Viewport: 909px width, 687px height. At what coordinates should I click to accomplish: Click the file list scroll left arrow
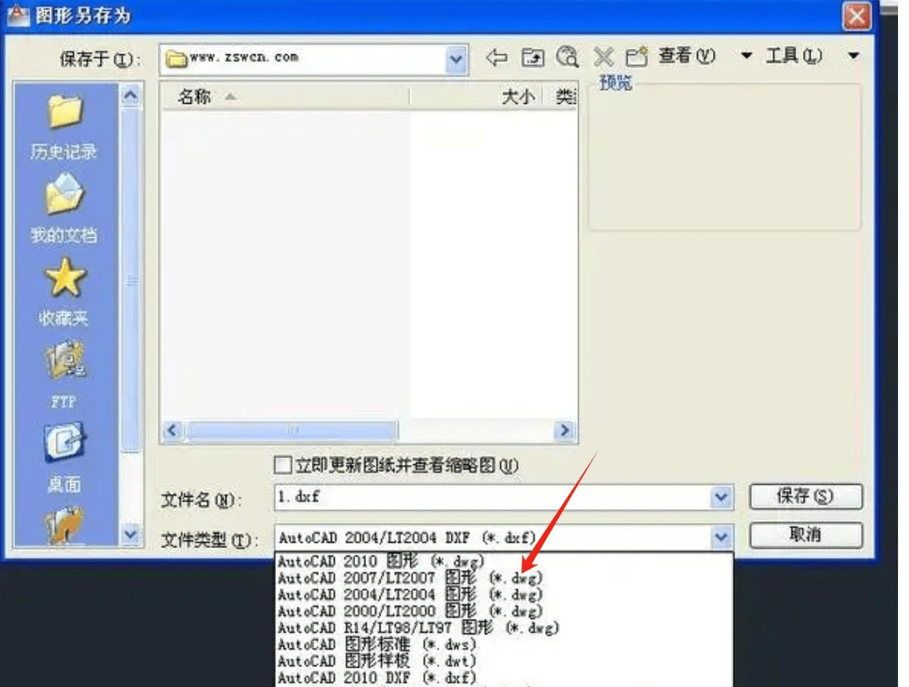click(173, 431)
